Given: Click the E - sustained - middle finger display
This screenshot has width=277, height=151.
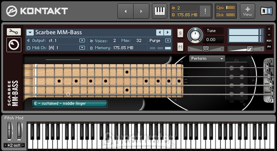Looking at the screenshot, I should 69,104.
